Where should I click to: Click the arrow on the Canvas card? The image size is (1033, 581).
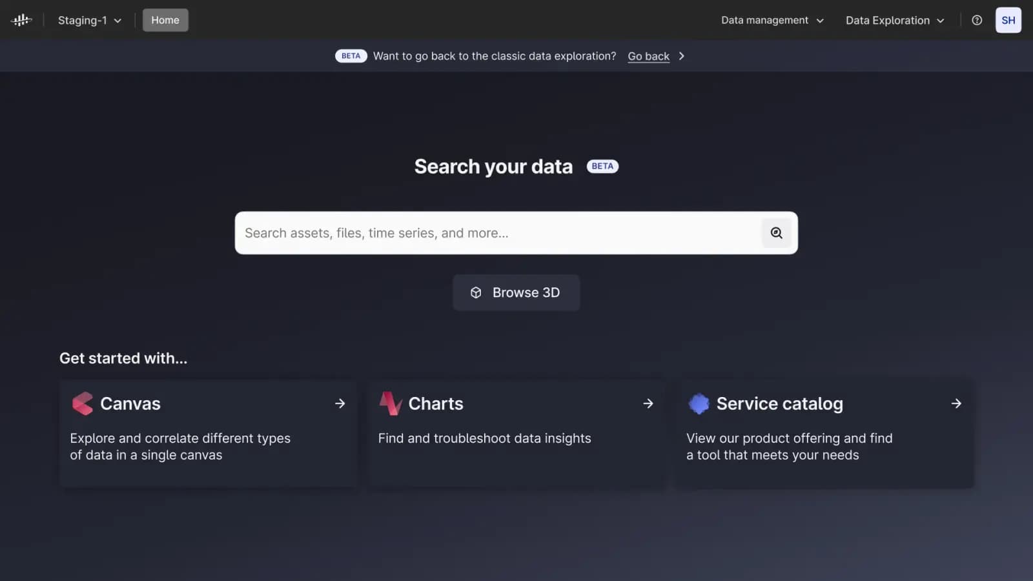(x=340, y=403)
